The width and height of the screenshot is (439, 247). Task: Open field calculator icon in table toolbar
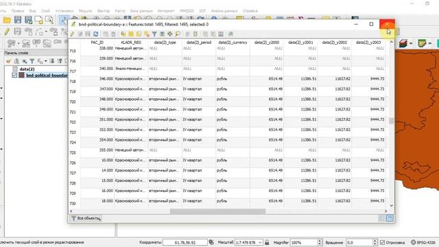point(221,34)
